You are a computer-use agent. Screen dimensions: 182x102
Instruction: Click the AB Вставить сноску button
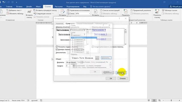(29, 14)
